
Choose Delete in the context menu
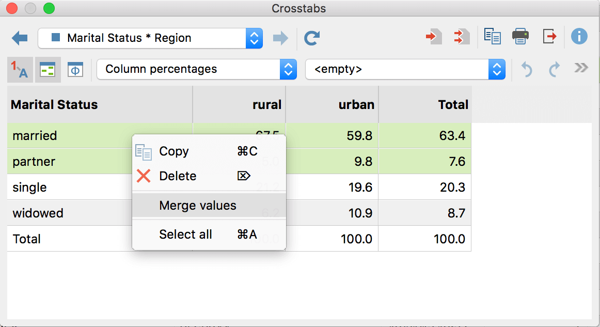[x=209, y=176]
